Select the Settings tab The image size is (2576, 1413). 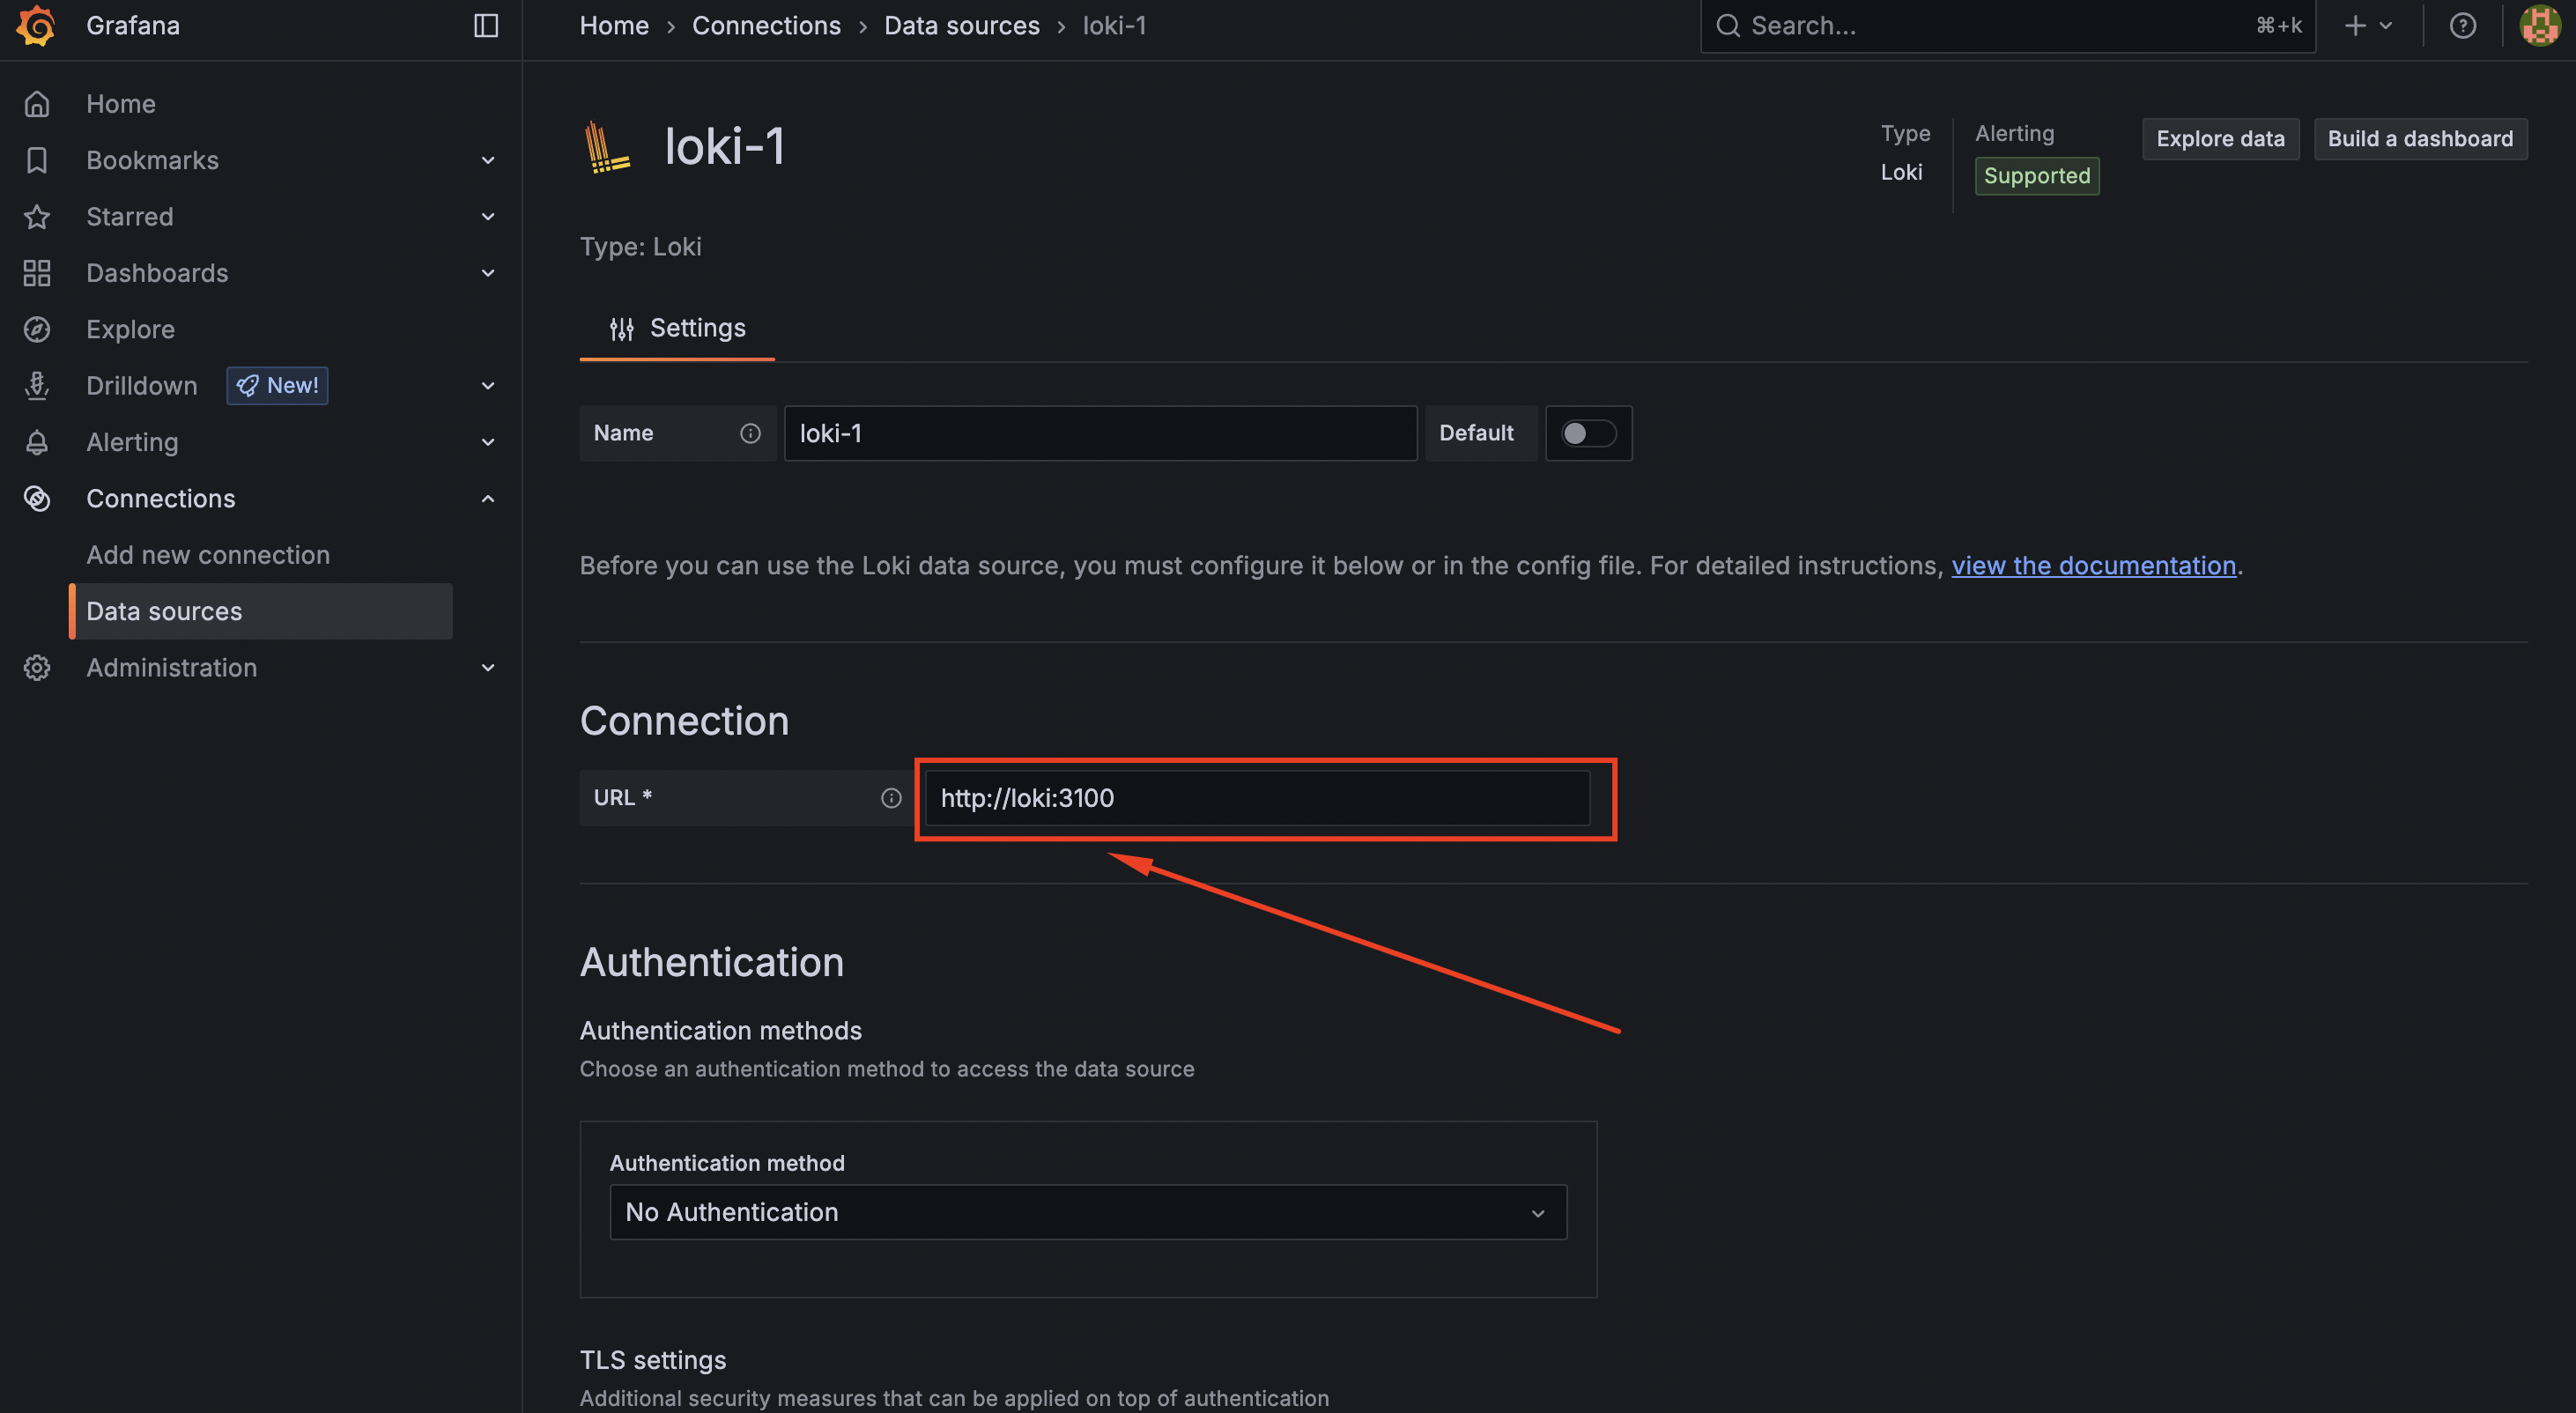coord(678,328)
